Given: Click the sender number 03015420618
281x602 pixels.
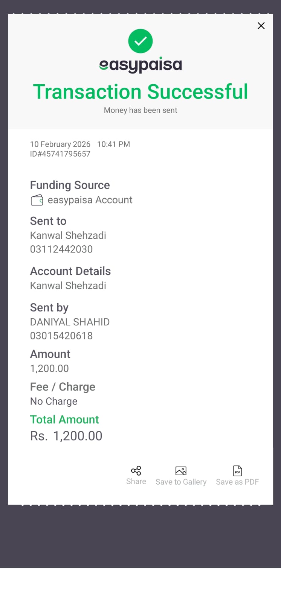Looking at the screenshot, I should pos(61,336).
